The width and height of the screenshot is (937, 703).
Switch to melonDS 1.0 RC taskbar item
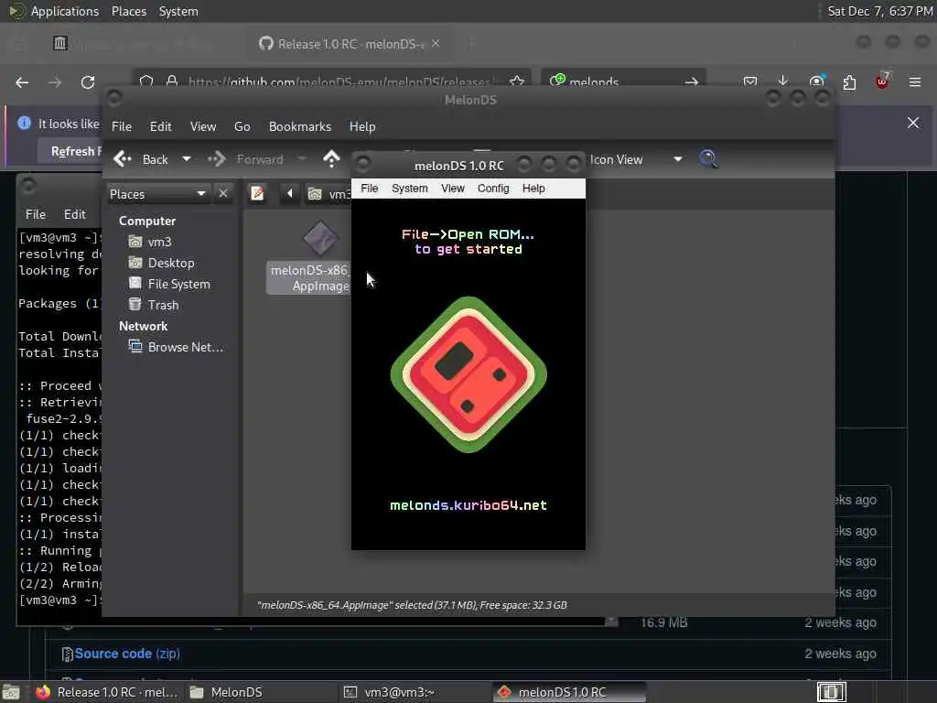point(569,692)
